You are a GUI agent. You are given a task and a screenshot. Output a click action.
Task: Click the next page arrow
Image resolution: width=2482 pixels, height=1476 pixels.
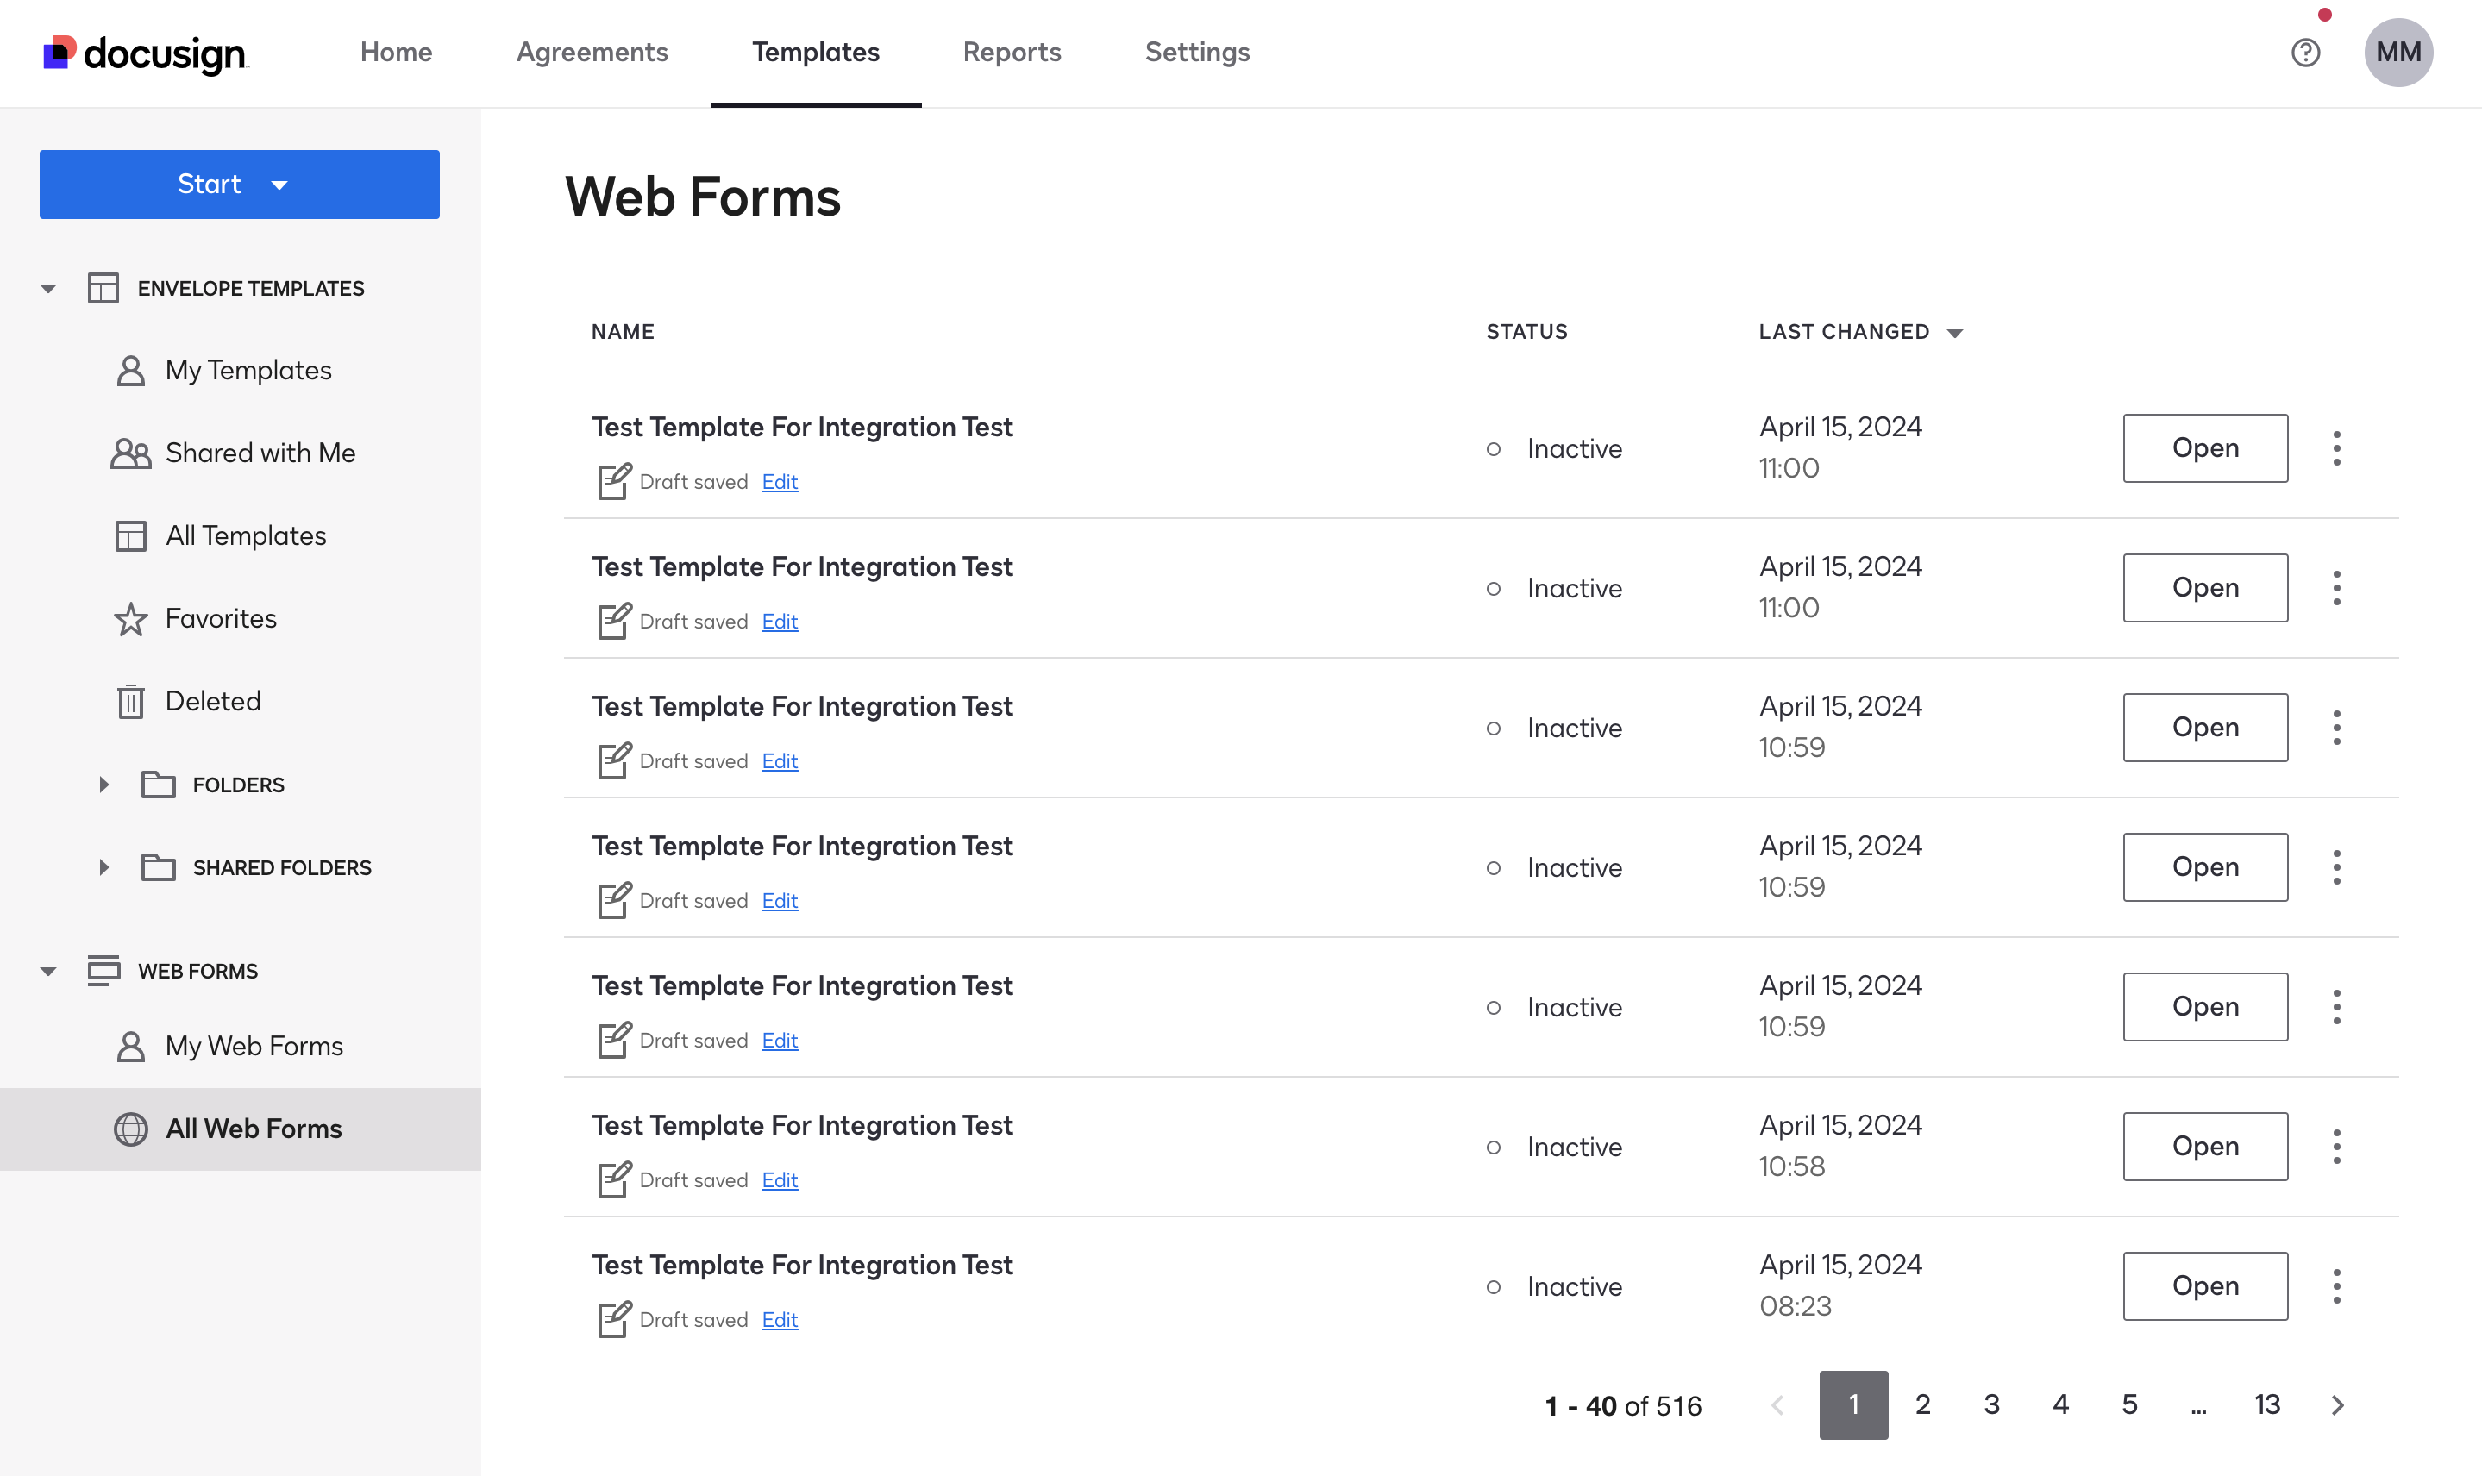[x=2337, y=1404]
